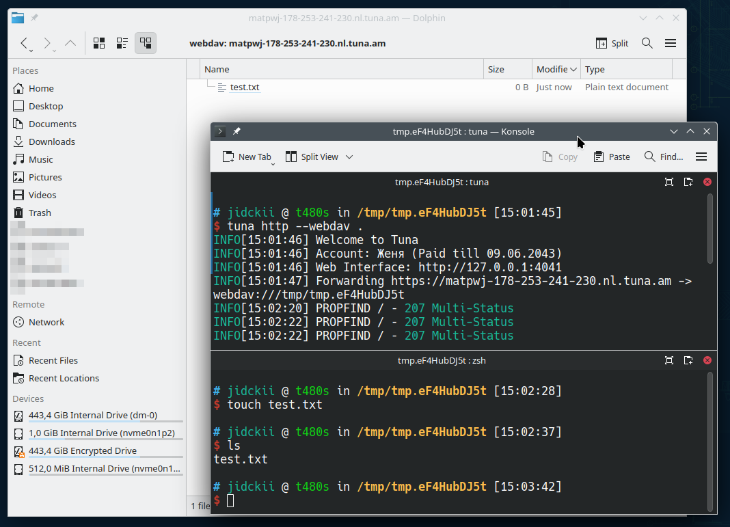This screenshot has height=527, width=730.
Task: Toggle the details view mode in Dolphin
Action: 145,42
